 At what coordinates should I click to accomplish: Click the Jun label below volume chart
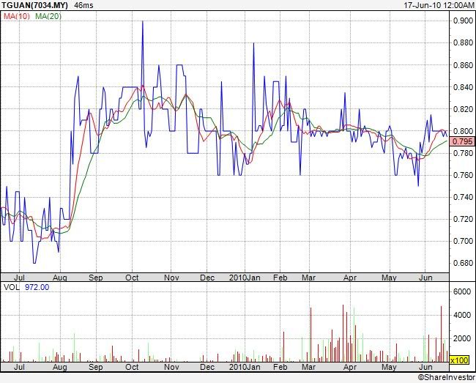pyautogui.click(x=425, y=365)
